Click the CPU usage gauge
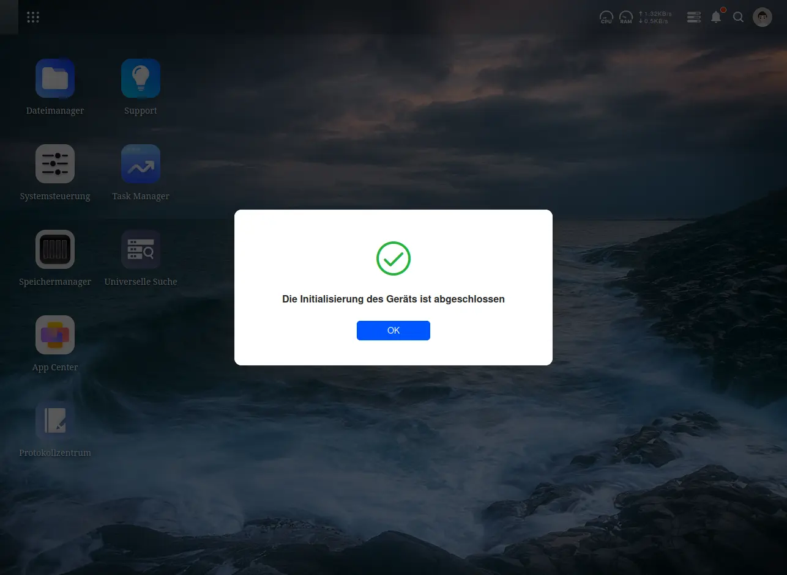Screen dimensions: 787x575 (x=606, y=17)
